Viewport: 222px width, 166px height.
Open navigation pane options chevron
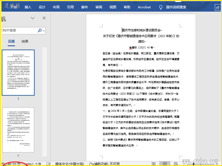coord(33,18)
